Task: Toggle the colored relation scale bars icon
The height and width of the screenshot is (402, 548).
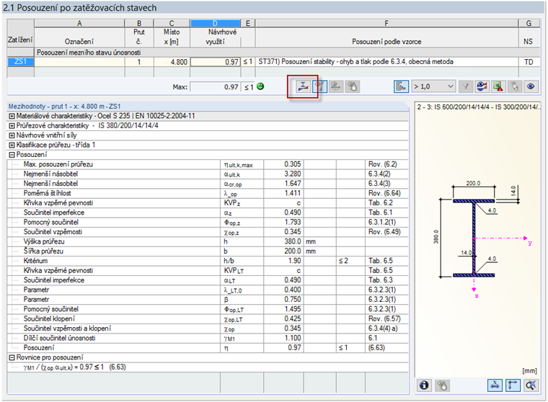Action: pos(401,86)
